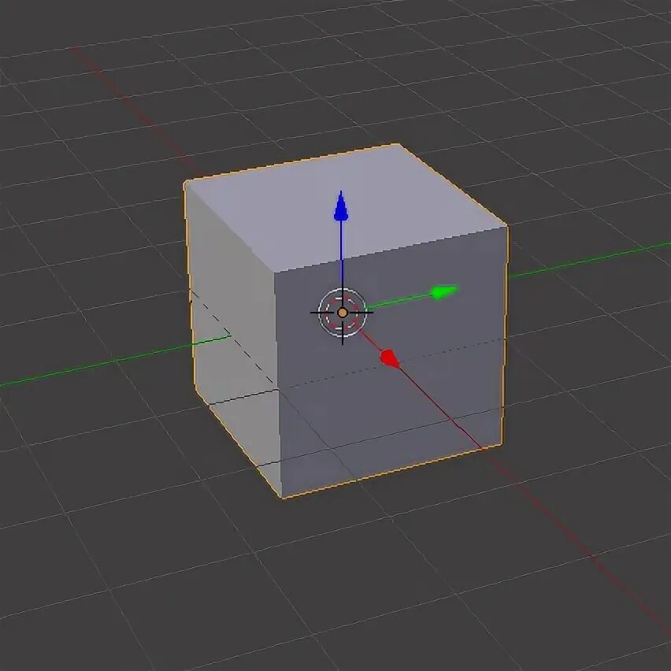
Task: Click the green Y-axis gizmo arrow
Action: 444,292
